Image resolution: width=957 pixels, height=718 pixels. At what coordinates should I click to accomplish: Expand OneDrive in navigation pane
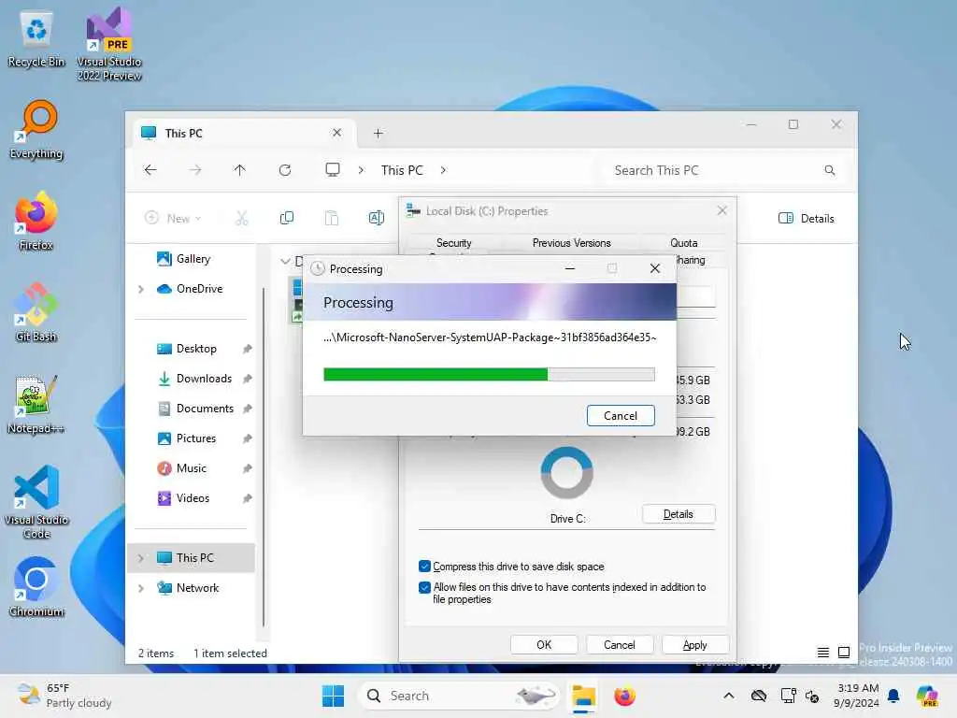[141, 289]
